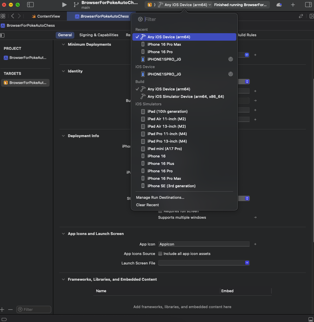The image size is (314, 322).
Task: Click the bottom-left breakpoint tag icon
Action: pos(4,319)
